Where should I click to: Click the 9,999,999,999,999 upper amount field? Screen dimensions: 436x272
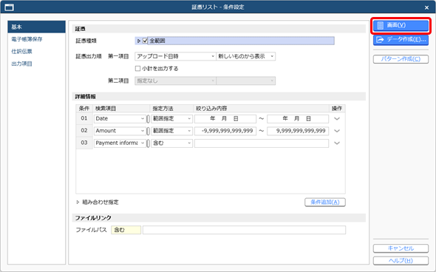point(298,131)
